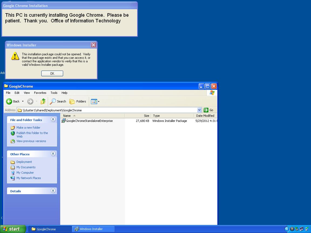Open the Favorites menu
Viewport: 311px width, 233px height.
point(40,93)
